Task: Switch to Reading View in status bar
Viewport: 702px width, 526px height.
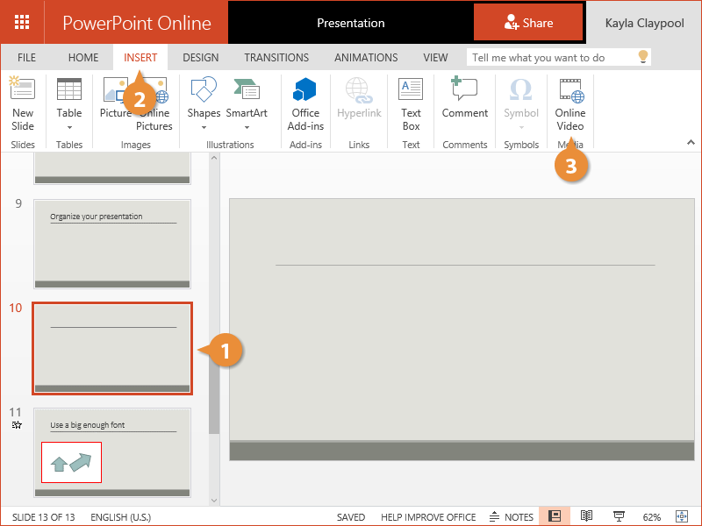Action: (587, 516)
